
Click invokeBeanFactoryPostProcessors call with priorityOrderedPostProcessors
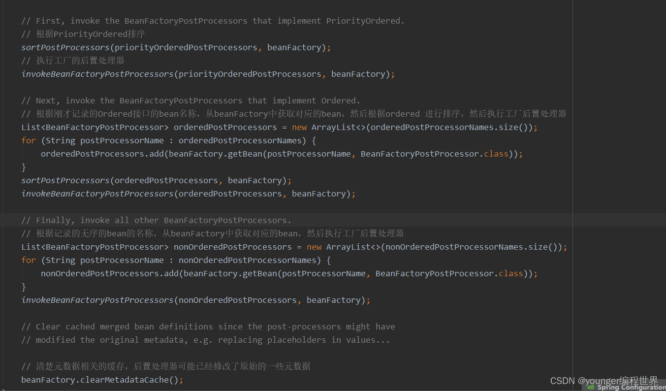208,74
